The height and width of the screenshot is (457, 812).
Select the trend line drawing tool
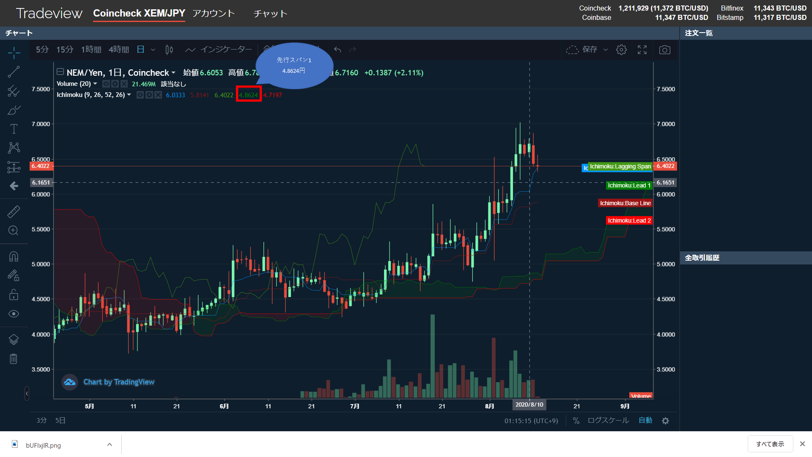point(14,72)
